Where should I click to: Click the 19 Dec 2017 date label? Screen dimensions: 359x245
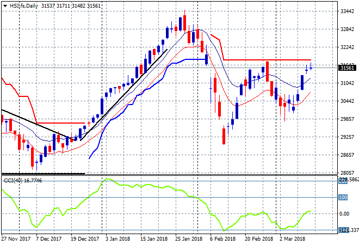coord(85,239)
